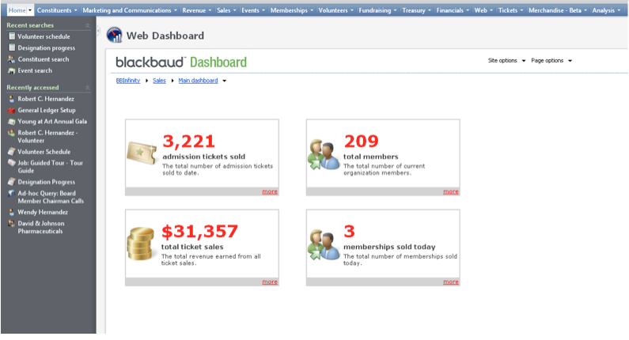Open the Revenue menu

point(196,10)
